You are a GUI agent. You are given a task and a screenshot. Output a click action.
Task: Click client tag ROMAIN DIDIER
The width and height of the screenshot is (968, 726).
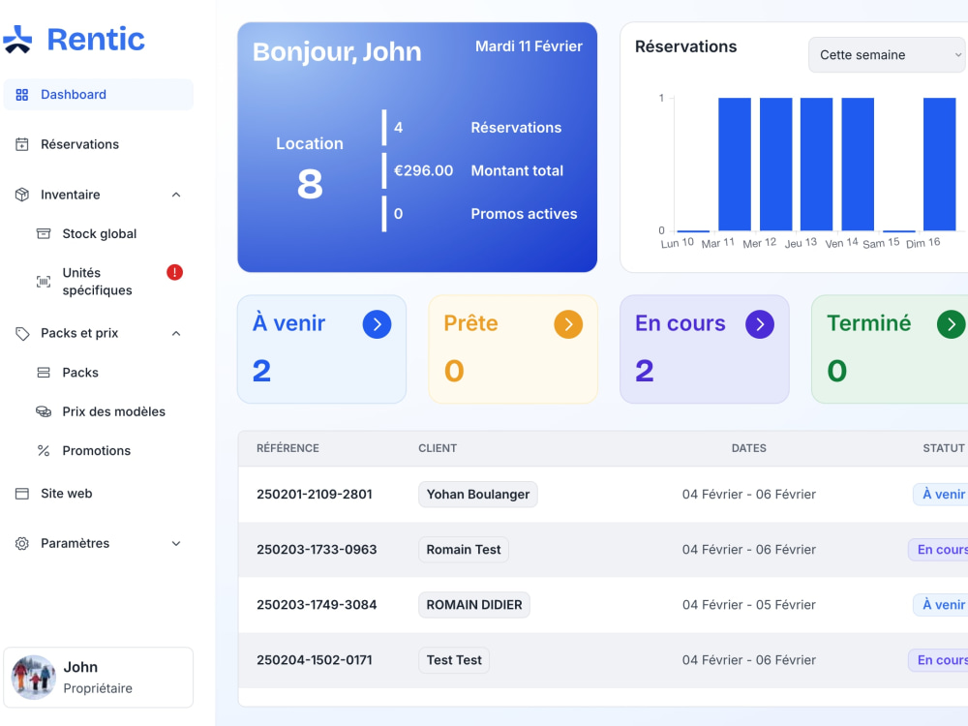coord(474,605)
